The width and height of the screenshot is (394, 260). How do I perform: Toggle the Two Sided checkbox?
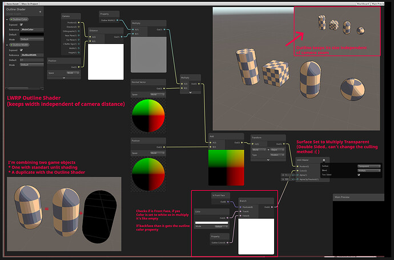click(359, 175)
